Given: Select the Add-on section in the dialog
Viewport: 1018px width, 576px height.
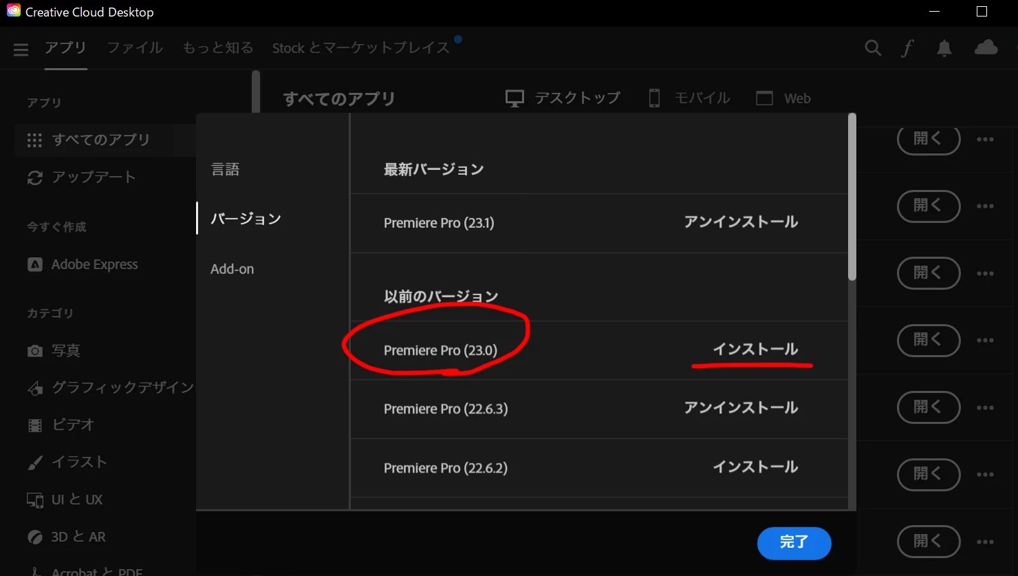Looking at the screenshot, I should point(232,269).
